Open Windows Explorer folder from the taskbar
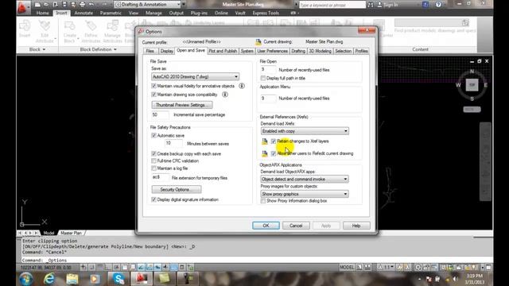 [x=72, y=279]
